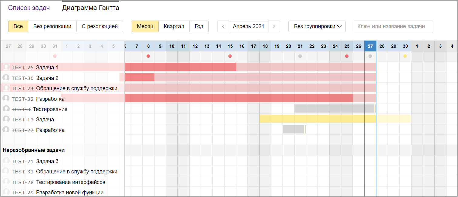
Task: Click the faded smiley marker under day 31
Action: (55, 56)
